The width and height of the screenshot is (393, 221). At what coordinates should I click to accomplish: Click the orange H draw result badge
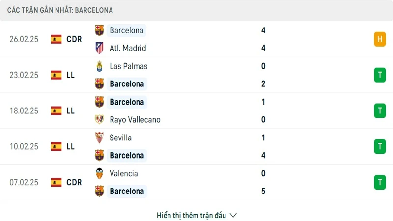click(379, 39)
